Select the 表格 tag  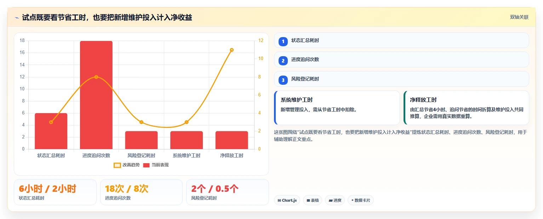pos(313,200)
